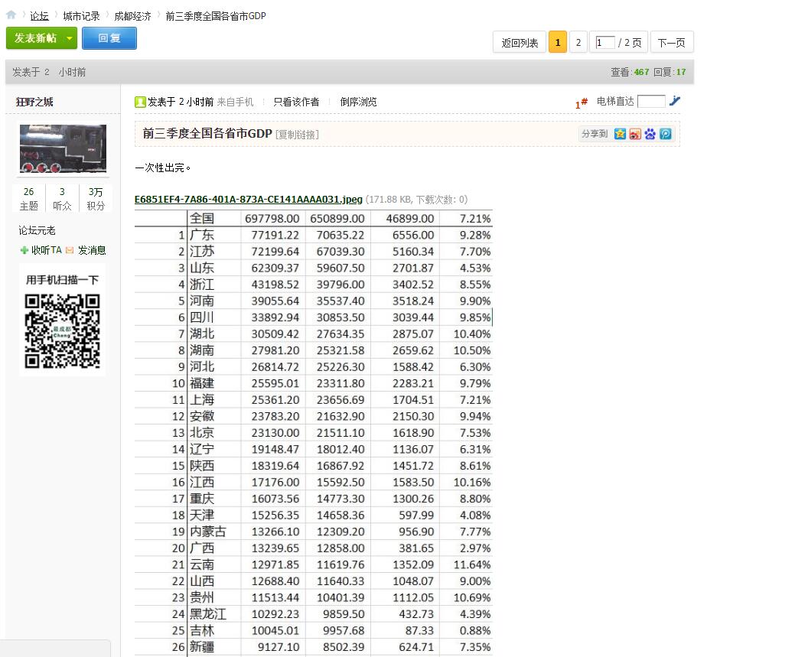Share post via blue P icon

click(x=666, y=134)
